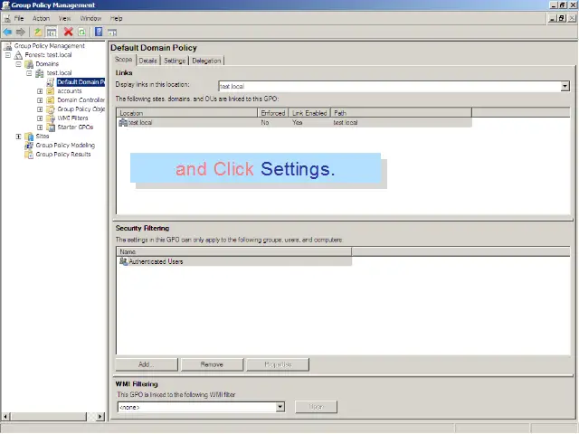Screen dimensions: 579x434
Task: Click the Up one level folder icon
Action: pos(38,33)
